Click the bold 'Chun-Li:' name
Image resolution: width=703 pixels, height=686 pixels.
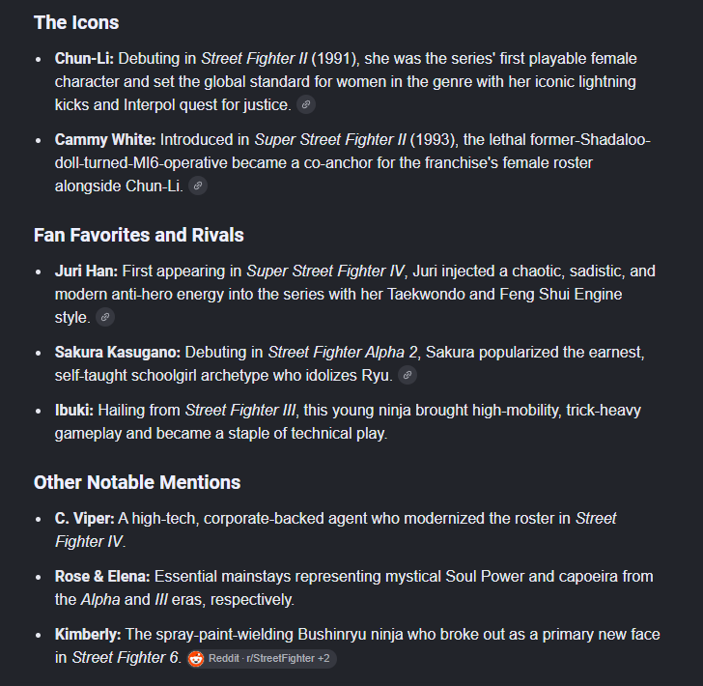pos(84,59)
